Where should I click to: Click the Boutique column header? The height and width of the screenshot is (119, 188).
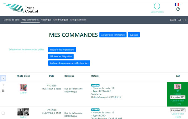69,76
